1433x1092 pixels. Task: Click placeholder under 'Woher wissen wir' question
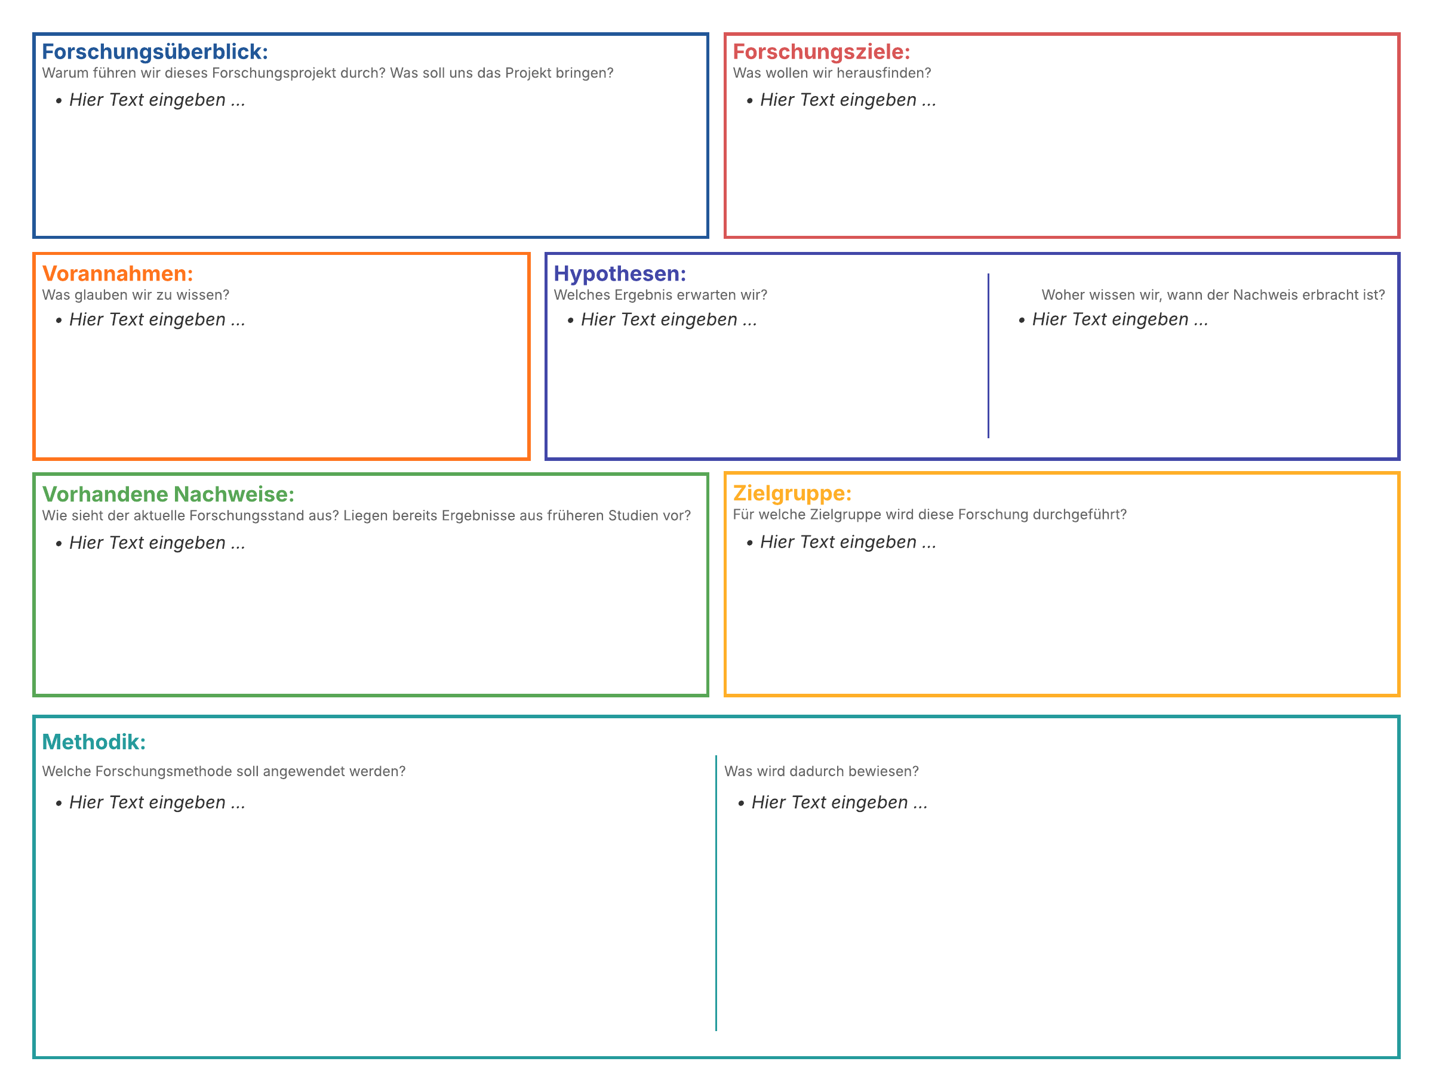point(1119,320)
